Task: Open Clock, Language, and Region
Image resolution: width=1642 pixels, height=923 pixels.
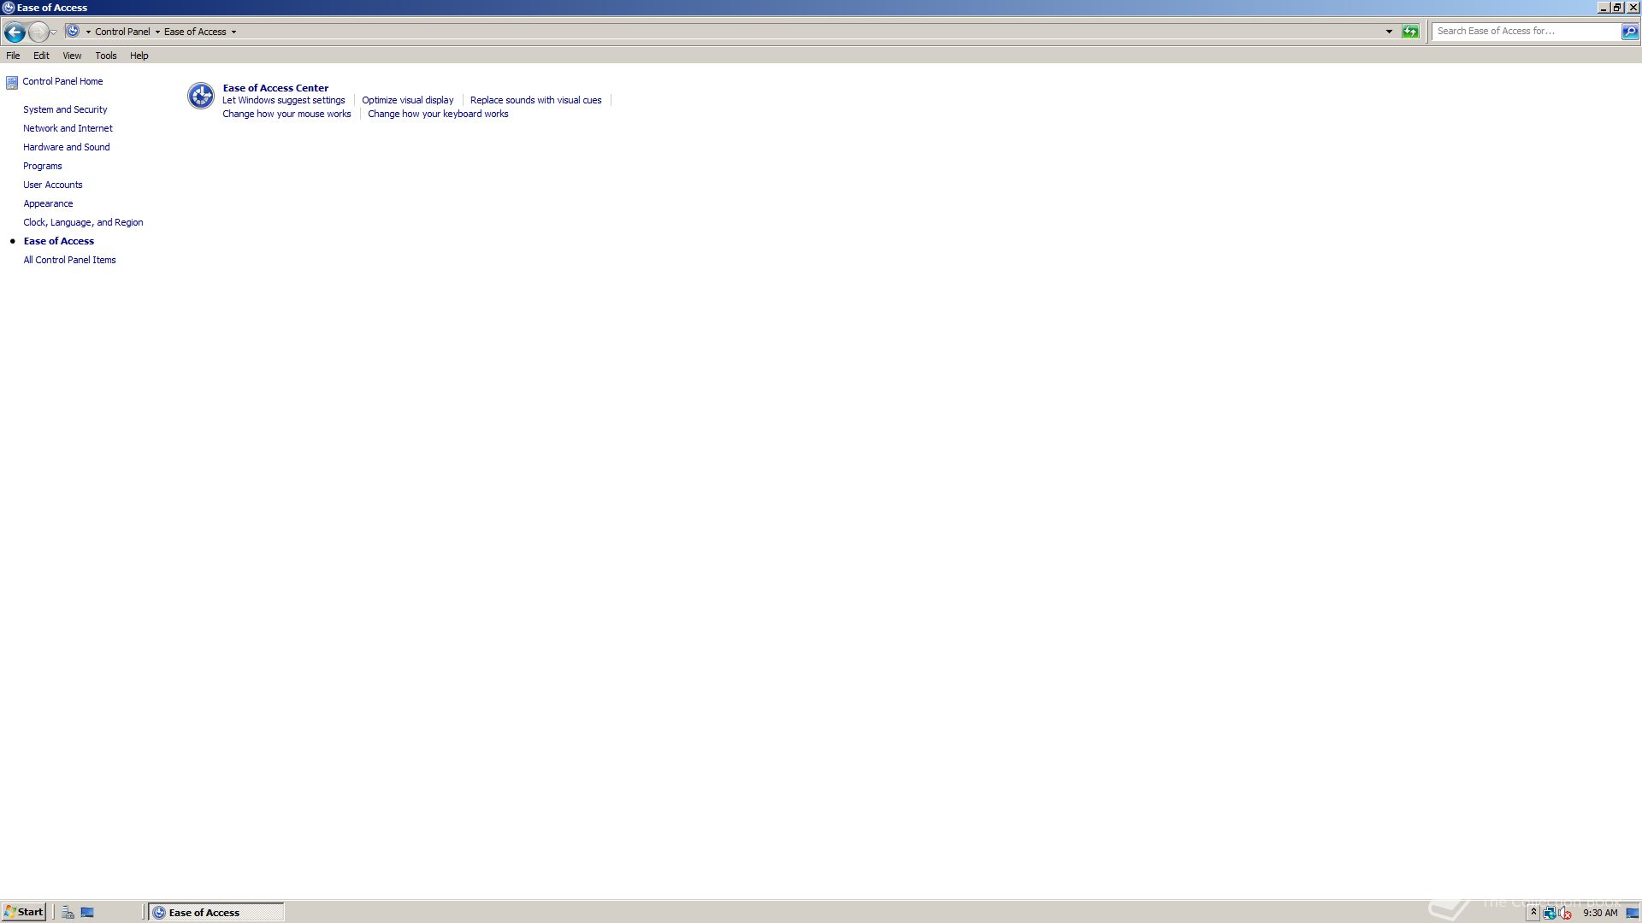Action: click(83, 222)
